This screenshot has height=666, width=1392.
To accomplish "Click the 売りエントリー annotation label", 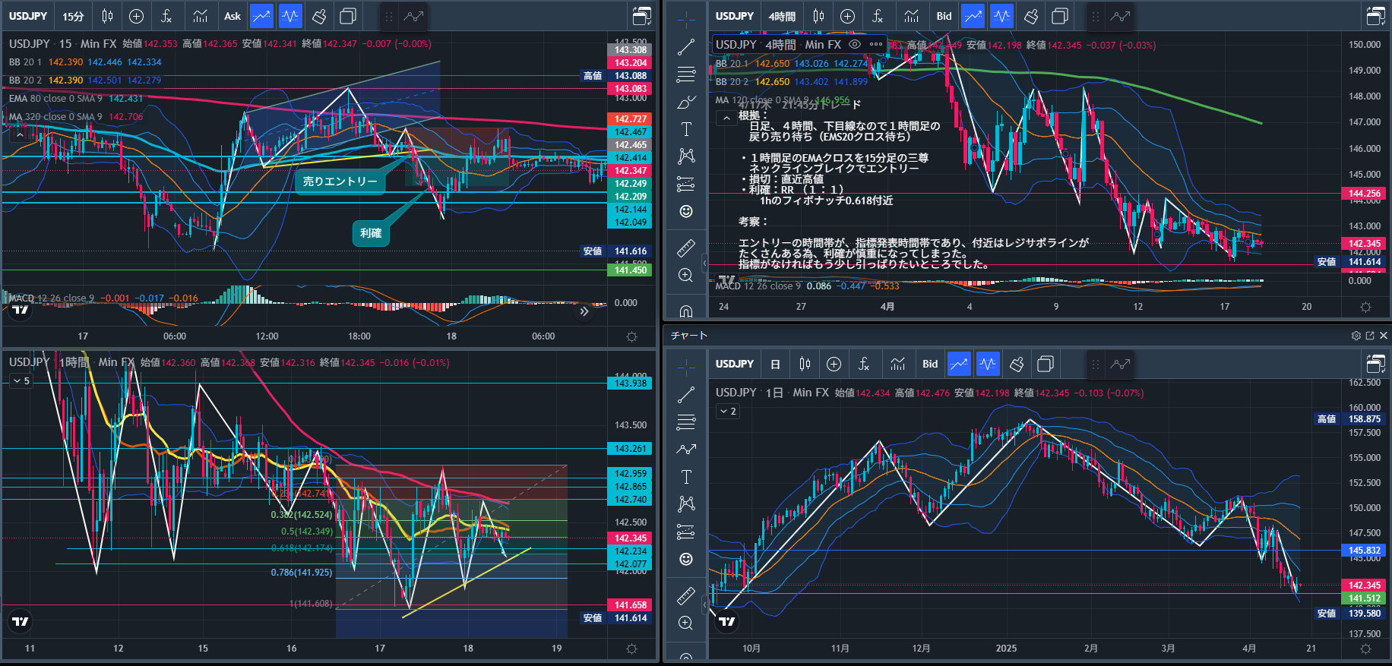I will (340, 181).
